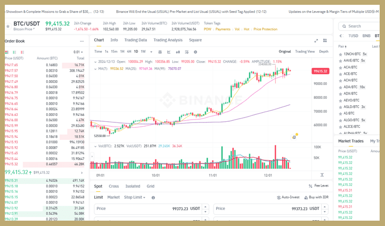Open more details arrow beside 99,415.32
The height and width of the screenshot is (226, 385).
(x=82, y=173)
